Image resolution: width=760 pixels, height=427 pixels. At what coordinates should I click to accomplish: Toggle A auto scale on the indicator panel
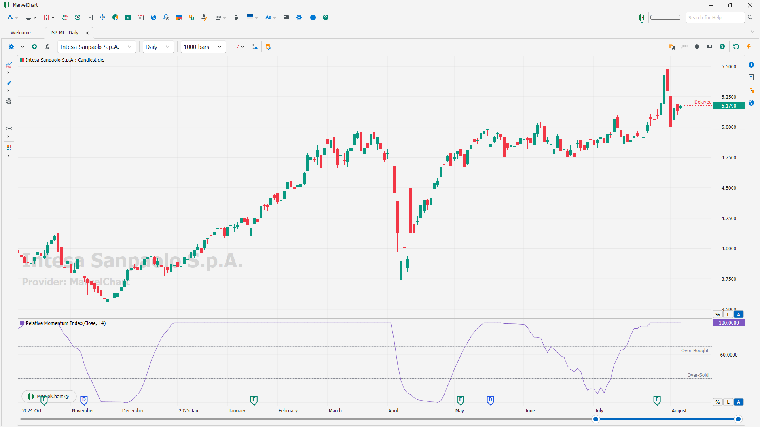(738, 402)
